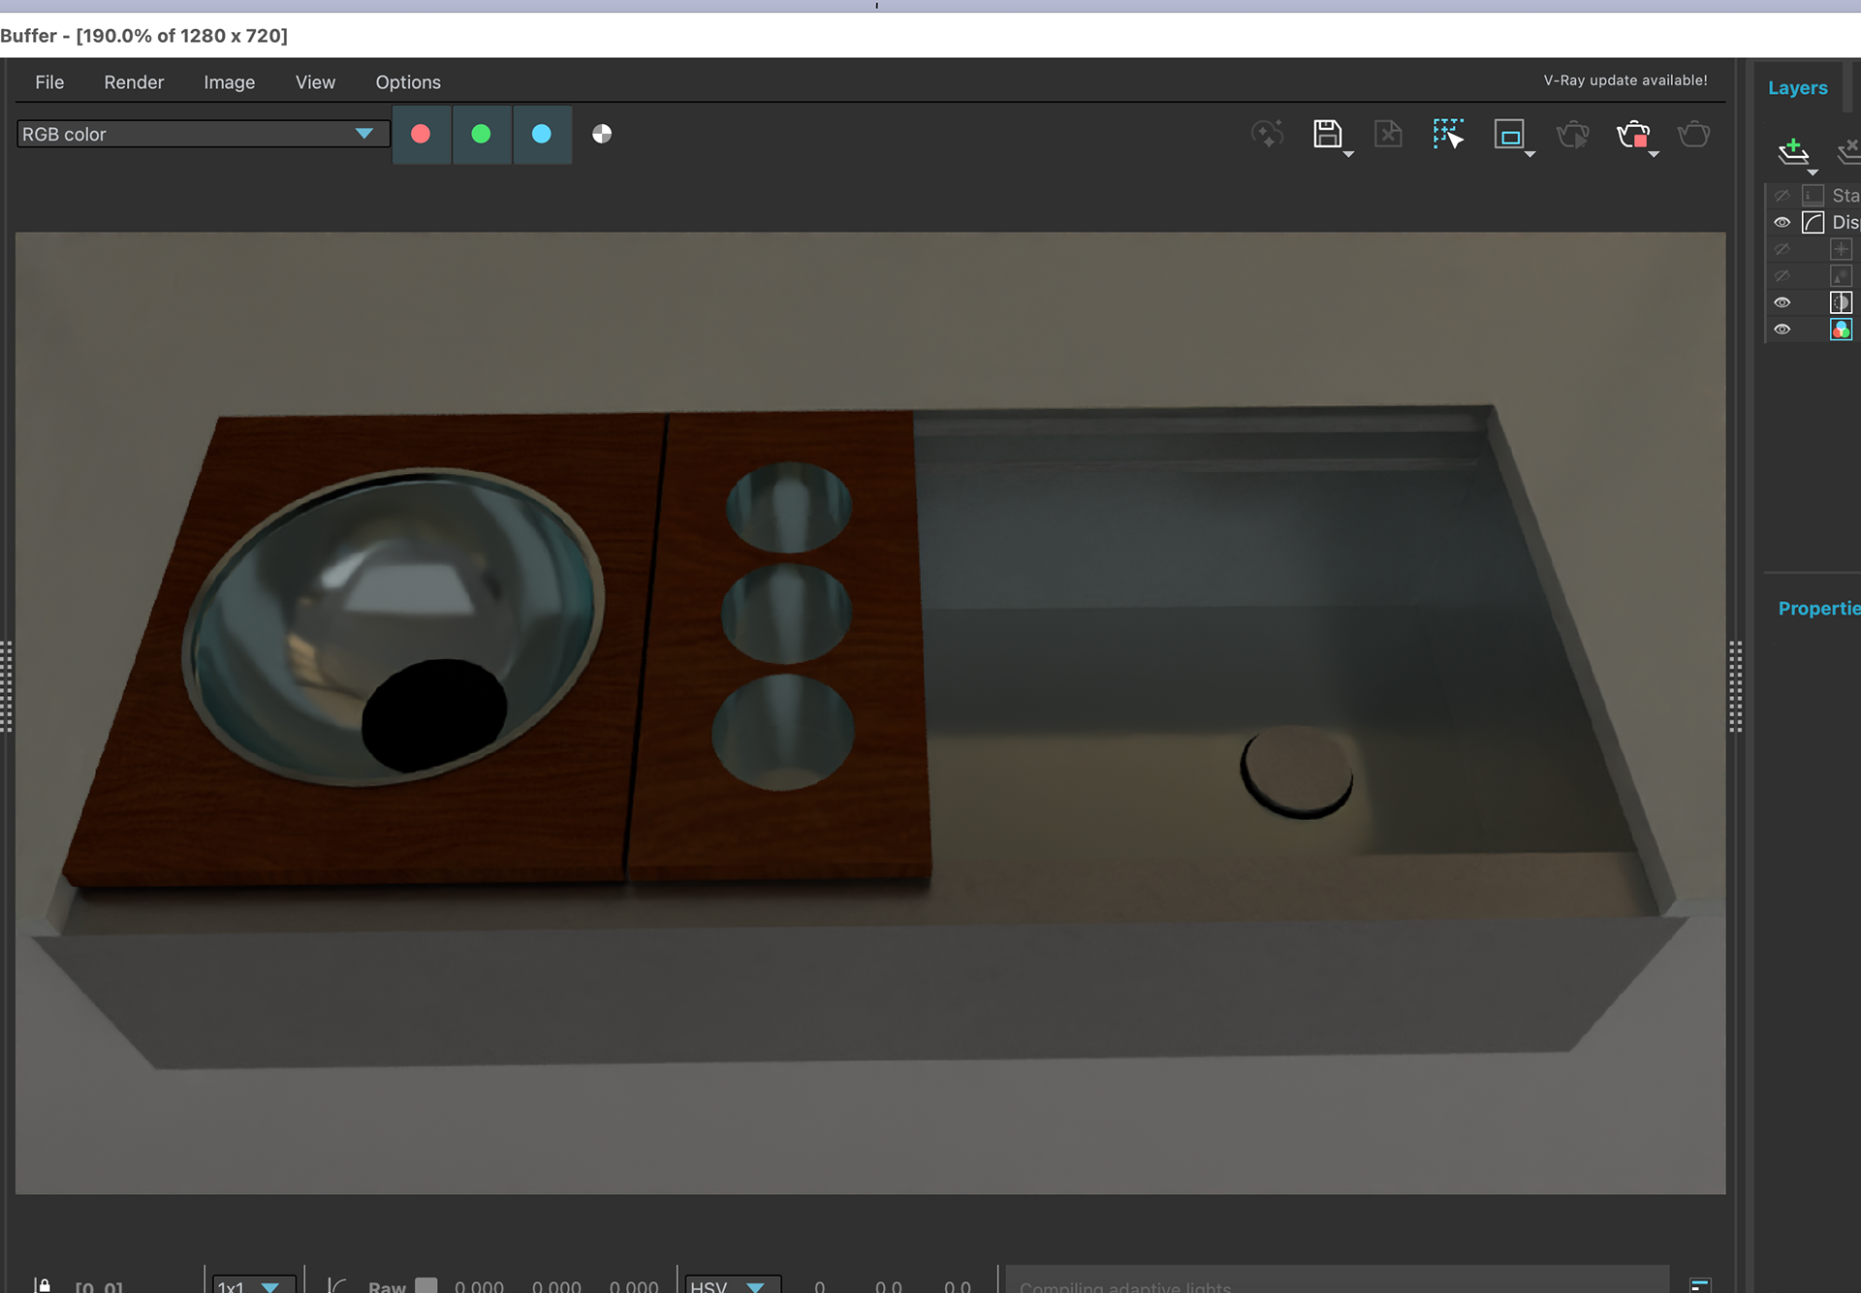
Task: Open the Render menu
Action: [134, 82]
